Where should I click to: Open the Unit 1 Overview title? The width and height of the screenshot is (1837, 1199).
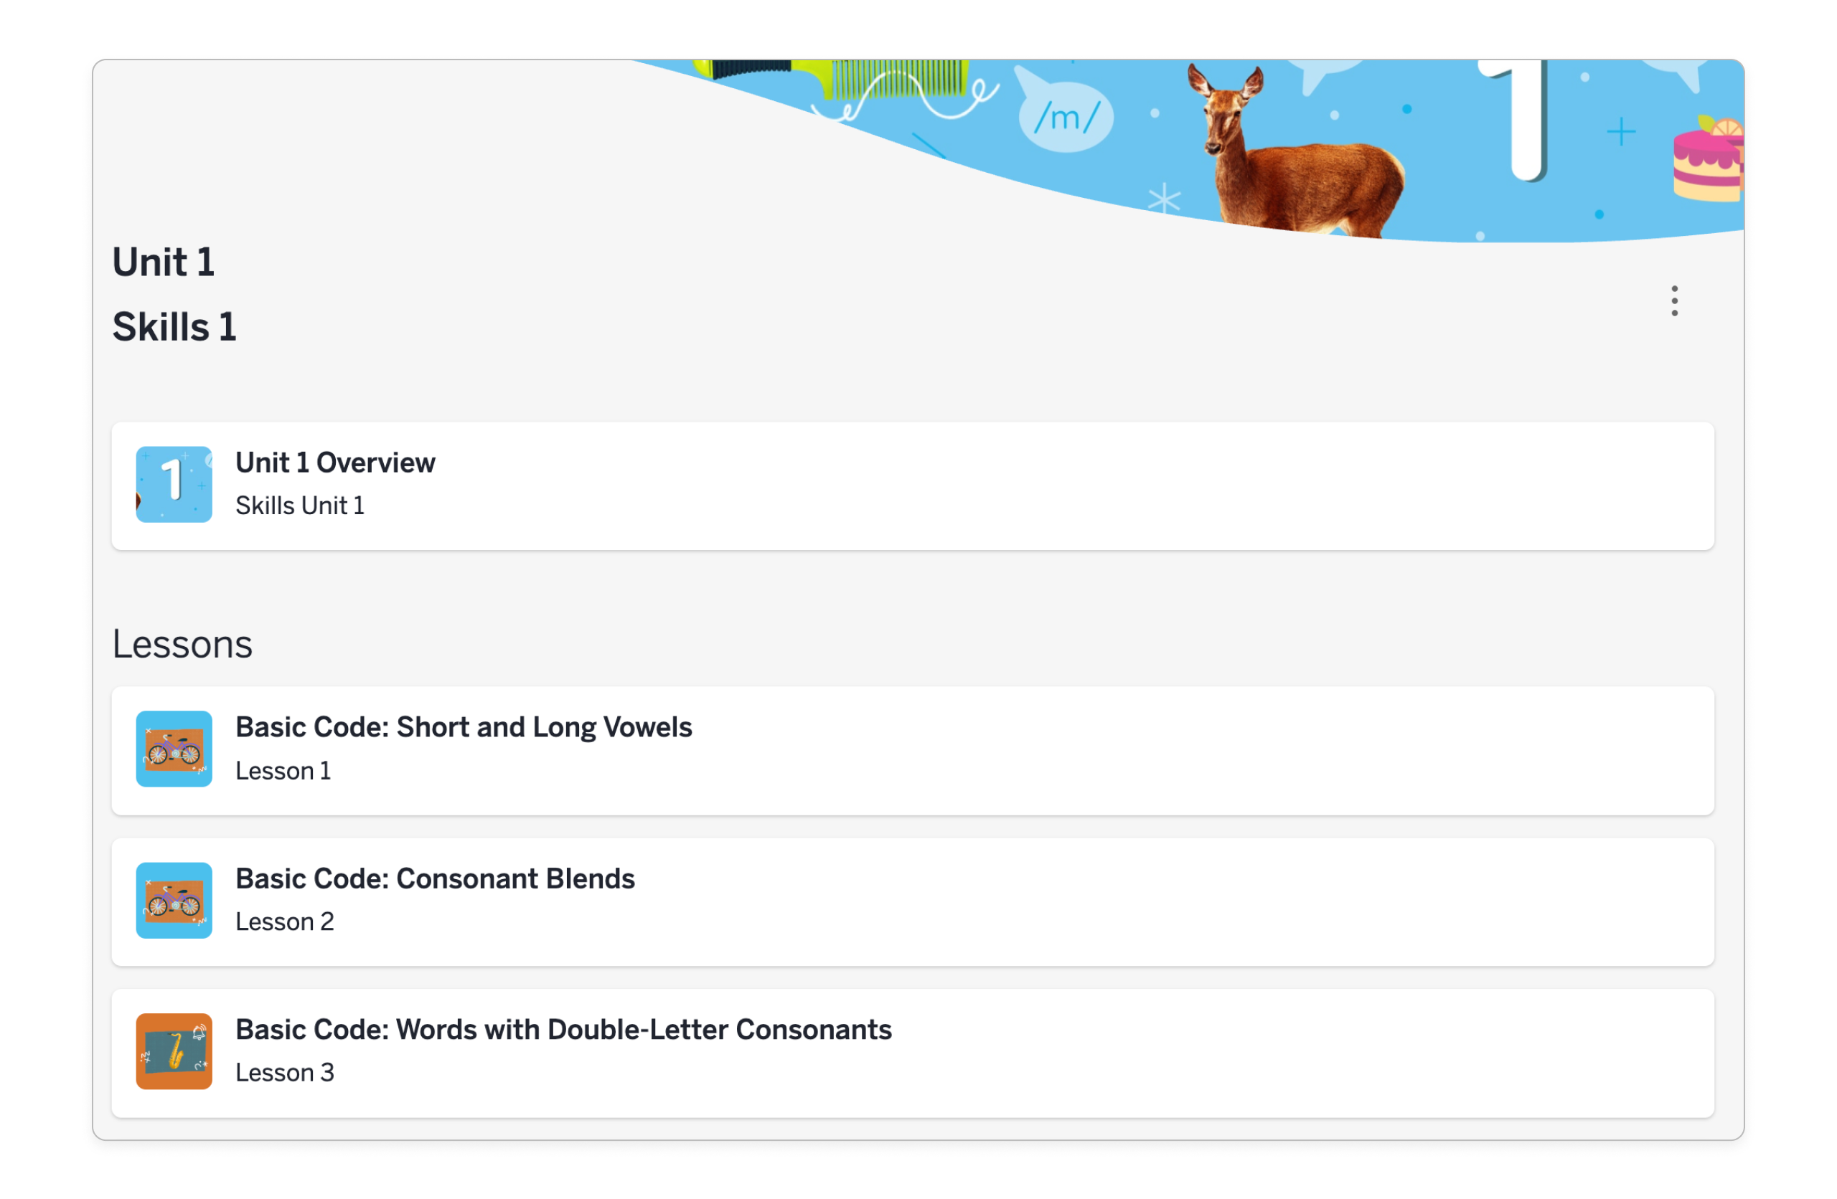click(x=335, y=463)
